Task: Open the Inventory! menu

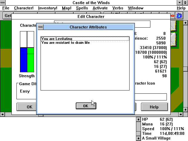Action: tap(48, 8)
